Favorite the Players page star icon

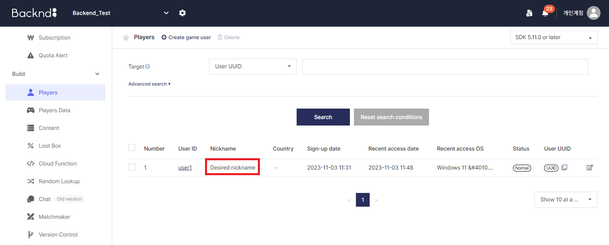point(126,38)
